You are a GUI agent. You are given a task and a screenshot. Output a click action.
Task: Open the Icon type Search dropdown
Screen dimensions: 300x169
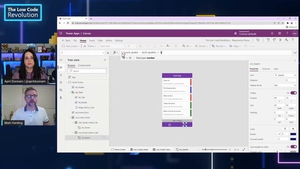point(285,75)
